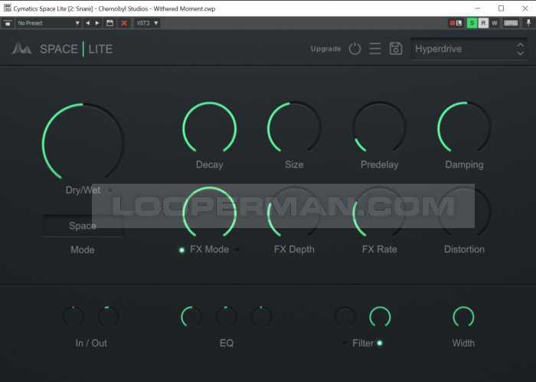Open the VST3 dropdown
This screenshot has height=382, width=536.
pyautogui.click(x=147, y=23)
